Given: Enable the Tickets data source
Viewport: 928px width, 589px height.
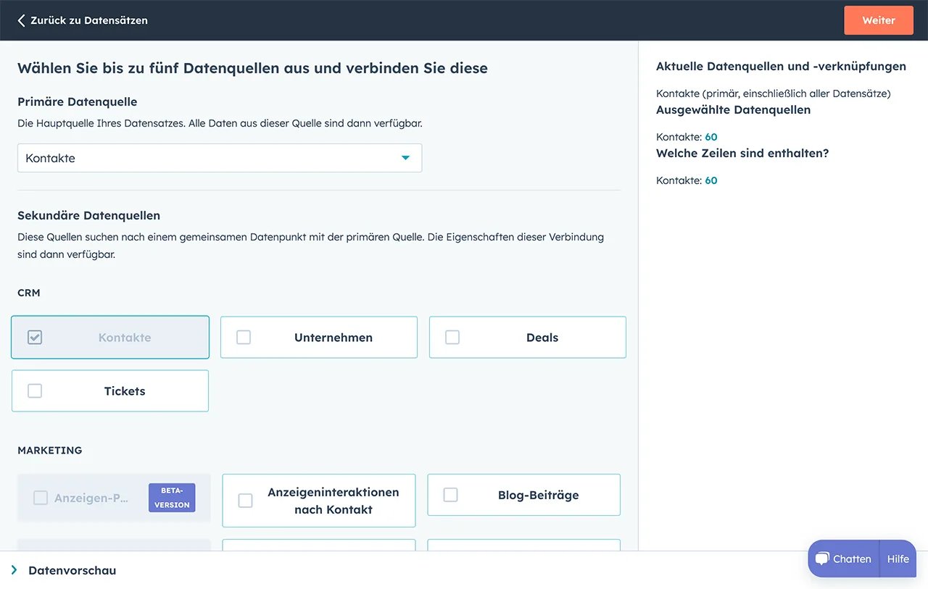Looking at the screenshot, I should pyautogui.click(x=34, y=390).
